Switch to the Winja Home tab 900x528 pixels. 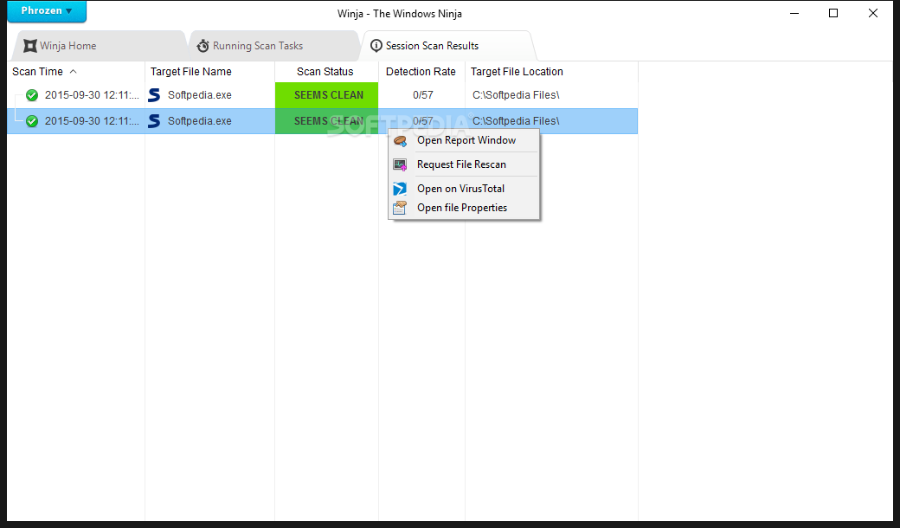(100, 46)
